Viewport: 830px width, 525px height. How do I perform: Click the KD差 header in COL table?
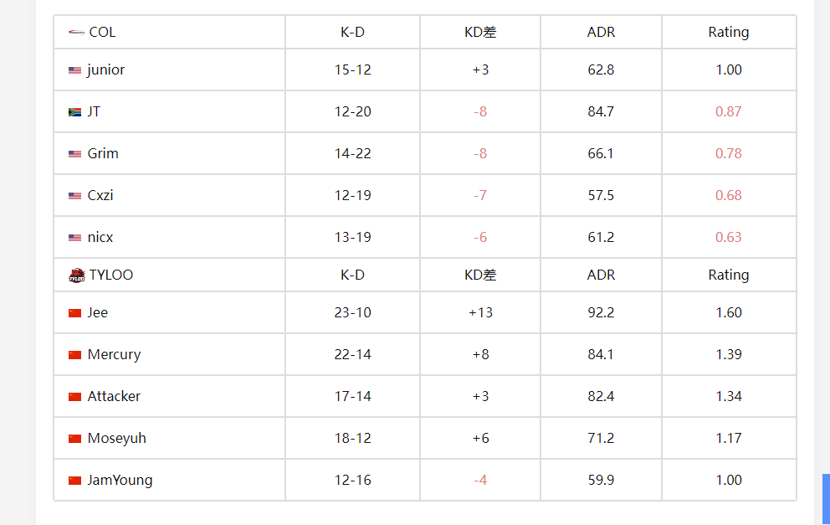(480, 33)
